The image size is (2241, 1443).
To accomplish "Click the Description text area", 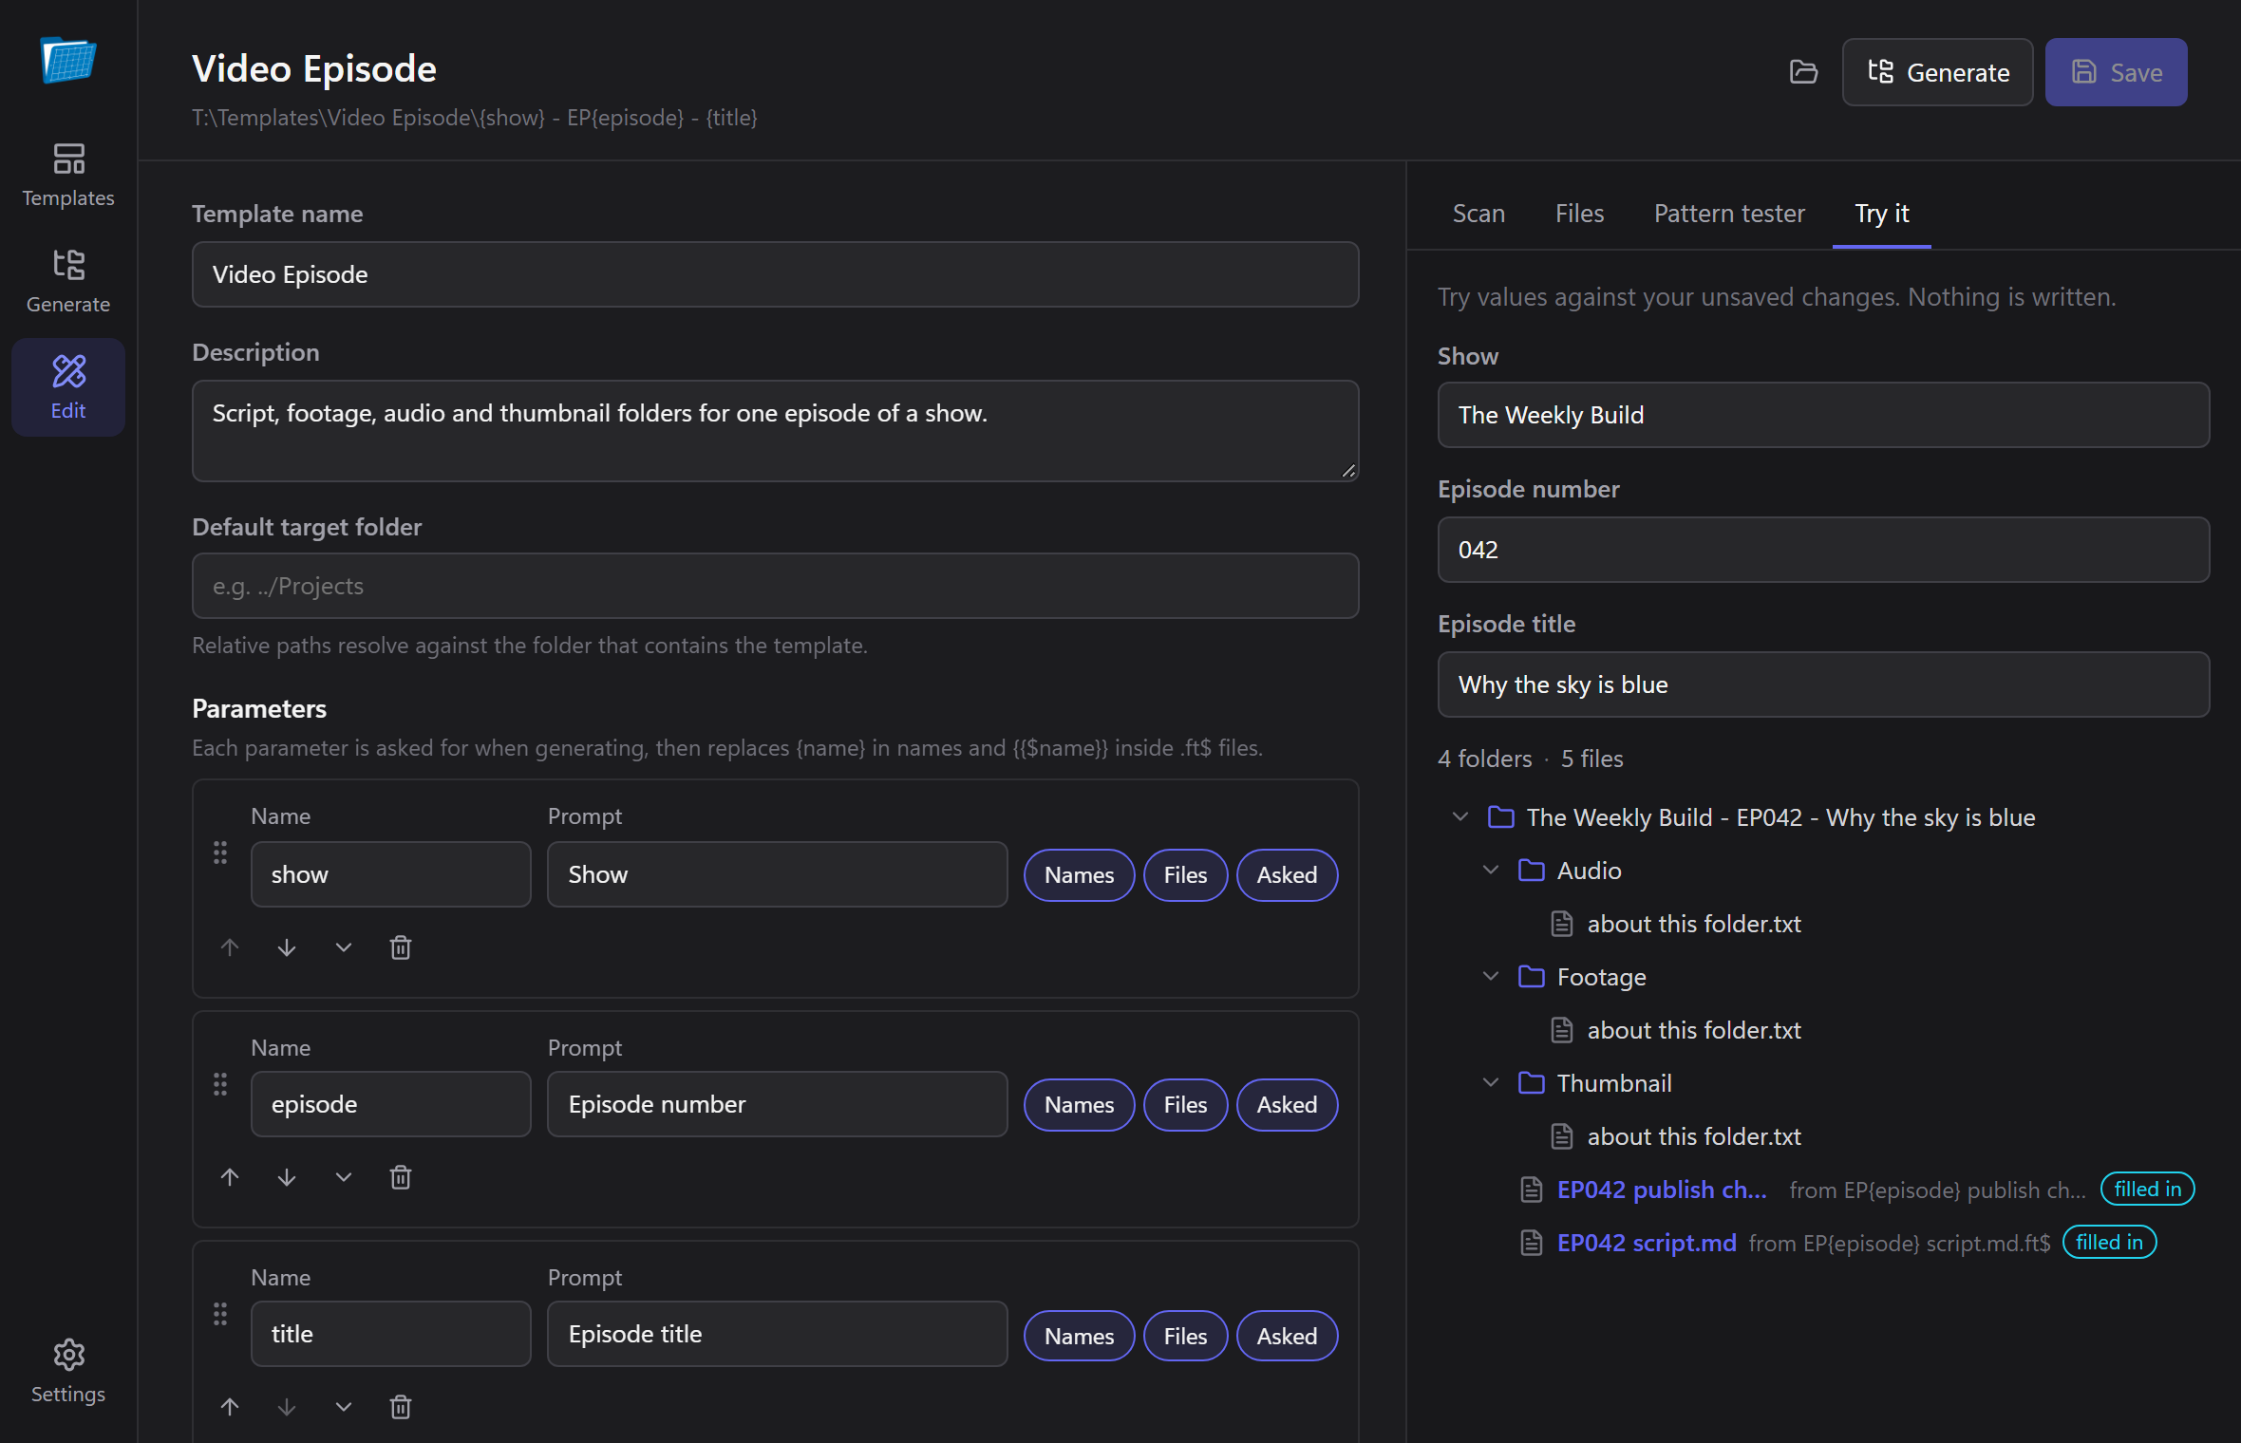I will [775, 431].
